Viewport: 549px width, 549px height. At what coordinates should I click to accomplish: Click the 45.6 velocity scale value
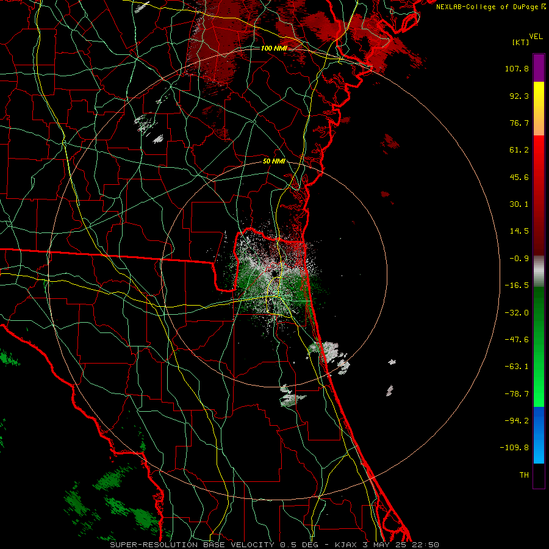click(519, 177)
